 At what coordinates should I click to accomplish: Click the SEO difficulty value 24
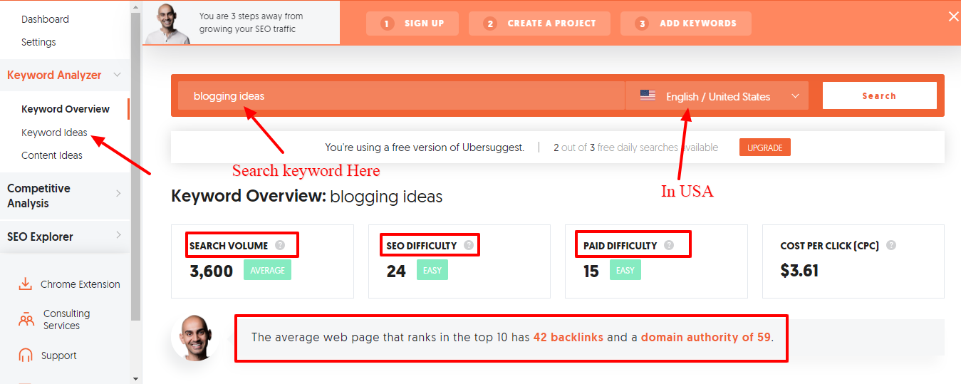(396, 271)
